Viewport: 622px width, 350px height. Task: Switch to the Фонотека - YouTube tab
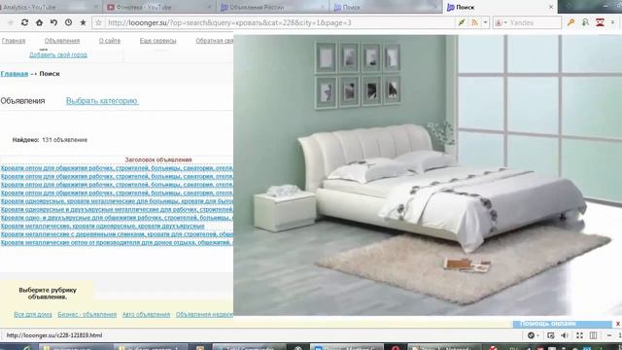pyautogui.click(x=158, y=7)
